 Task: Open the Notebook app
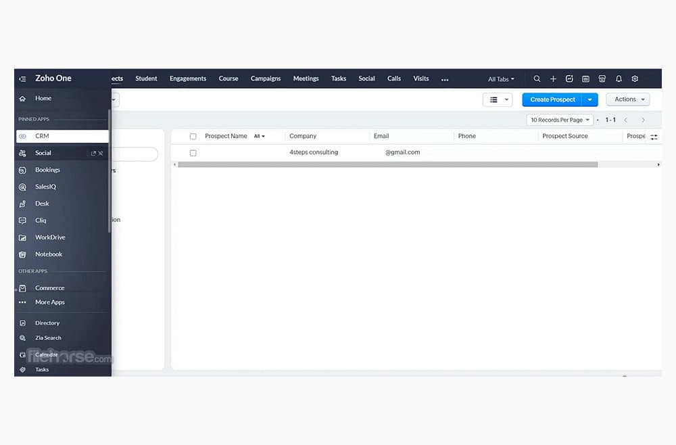click(48, 254)
